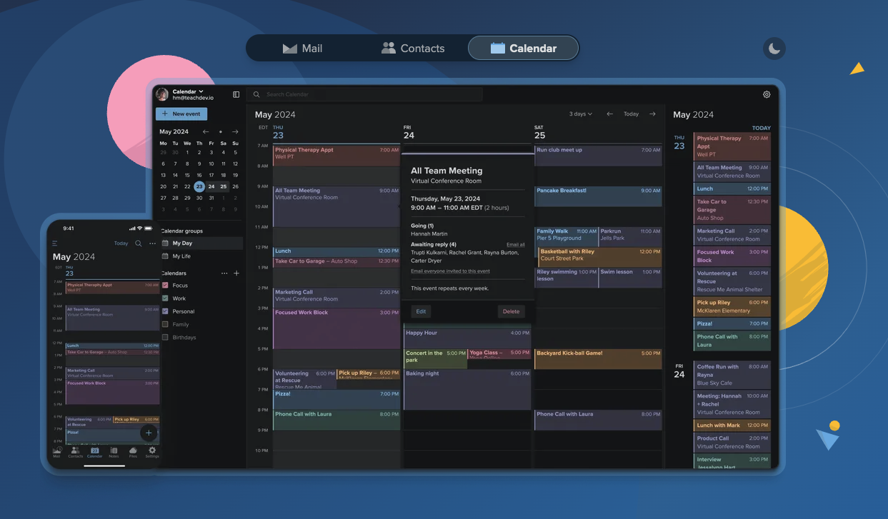
Task: Switch to the Contacts tab
Action: pos(413,49)
